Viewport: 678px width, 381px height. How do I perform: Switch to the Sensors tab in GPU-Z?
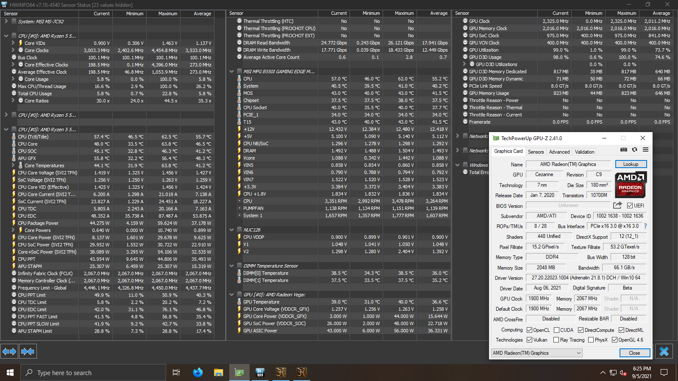(536, 152)
